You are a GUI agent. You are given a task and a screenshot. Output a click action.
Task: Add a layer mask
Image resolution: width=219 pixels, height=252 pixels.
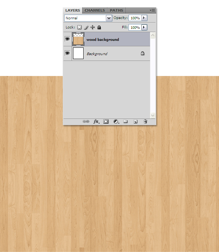click(106, 121)
